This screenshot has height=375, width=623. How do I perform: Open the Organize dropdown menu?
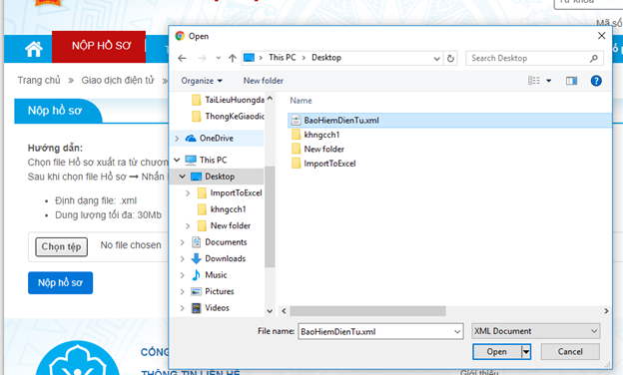click(202, 81)
